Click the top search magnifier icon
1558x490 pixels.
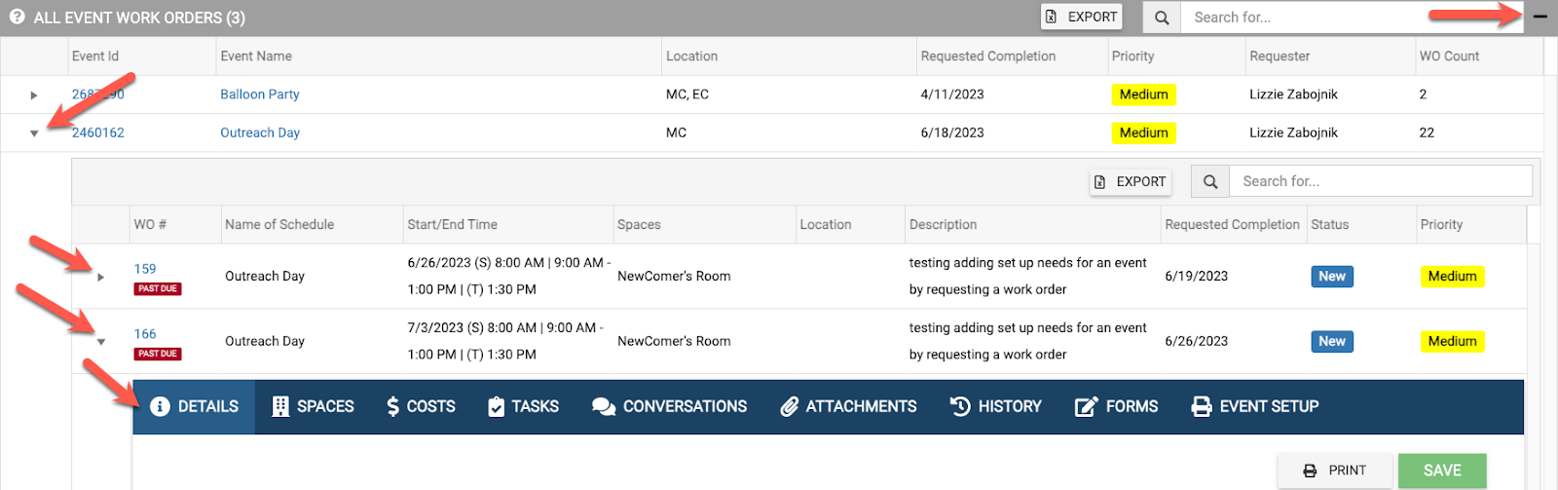click(x=1162, y=18)
